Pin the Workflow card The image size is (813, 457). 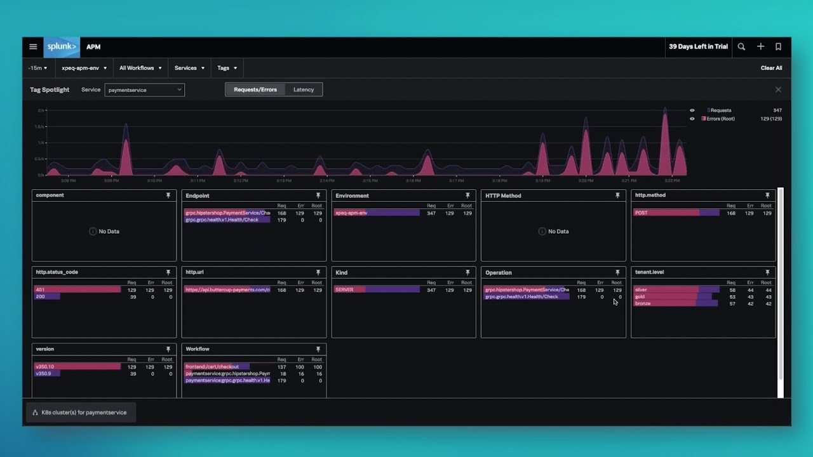coord(318,349)
